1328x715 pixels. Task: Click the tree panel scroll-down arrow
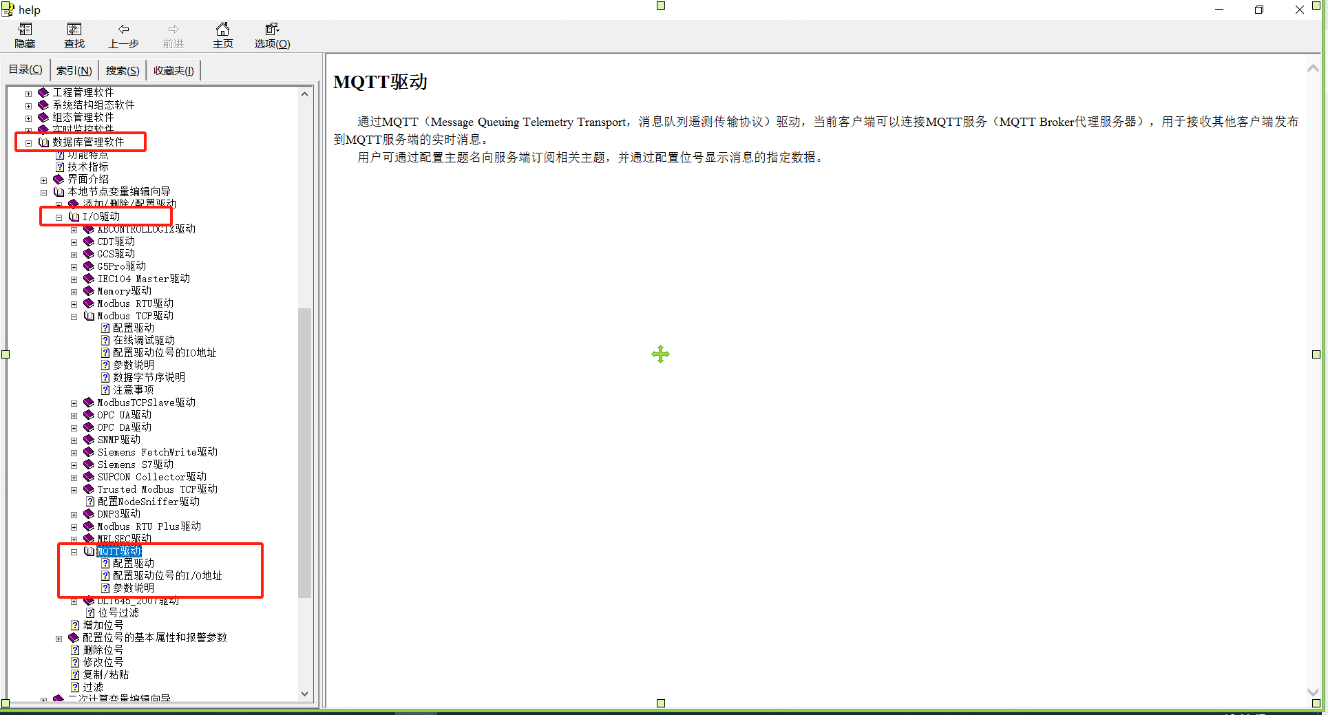click(304, 694)
